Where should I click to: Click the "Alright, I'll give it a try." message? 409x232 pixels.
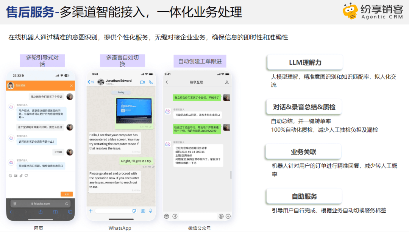(x=136, y=161)
